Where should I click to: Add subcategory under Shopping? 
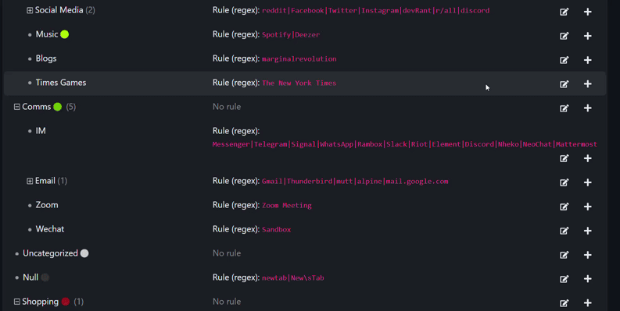[x=588, y=302]
